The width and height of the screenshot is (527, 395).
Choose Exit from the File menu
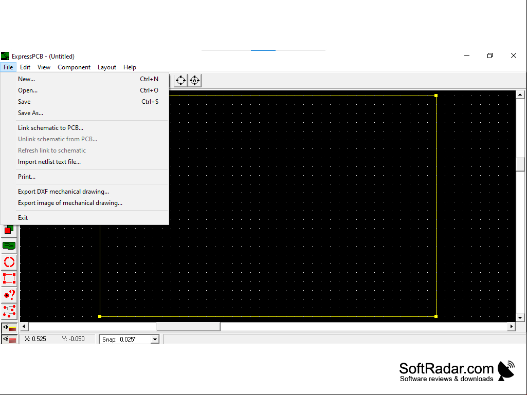85,218
